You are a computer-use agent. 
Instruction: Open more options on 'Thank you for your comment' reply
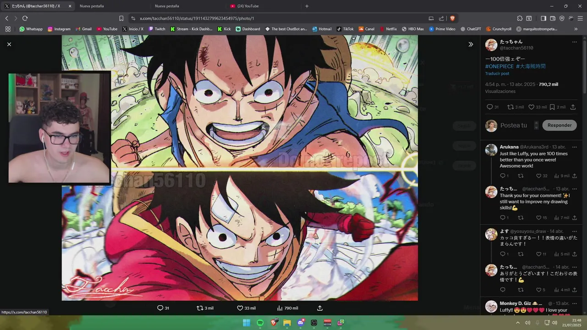[574, 189]
